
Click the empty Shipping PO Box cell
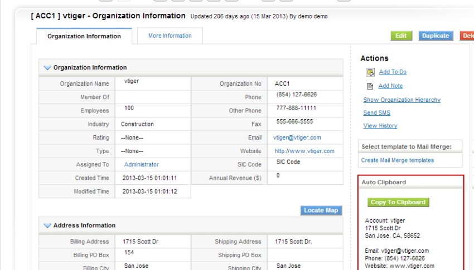305,255
